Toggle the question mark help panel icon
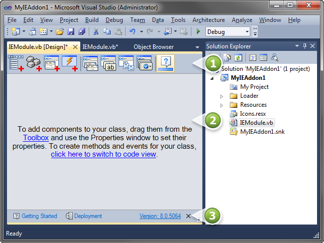This screenshot has height=243, width=324. (x=165, y=63)
